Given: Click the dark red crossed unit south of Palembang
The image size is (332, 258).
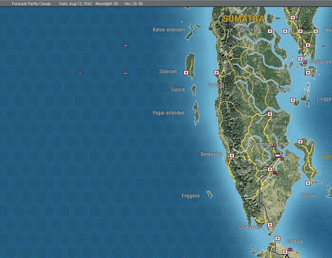Looking at the screenshot, I should point(275,173).
